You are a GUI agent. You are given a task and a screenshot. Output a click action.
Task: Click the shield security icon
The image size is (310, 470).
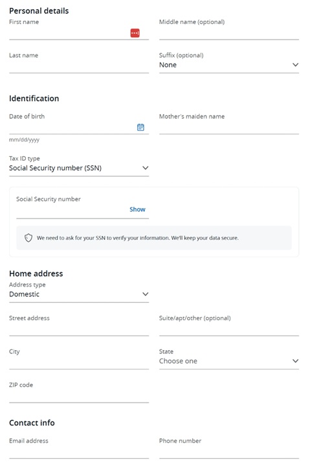(28, 238)
